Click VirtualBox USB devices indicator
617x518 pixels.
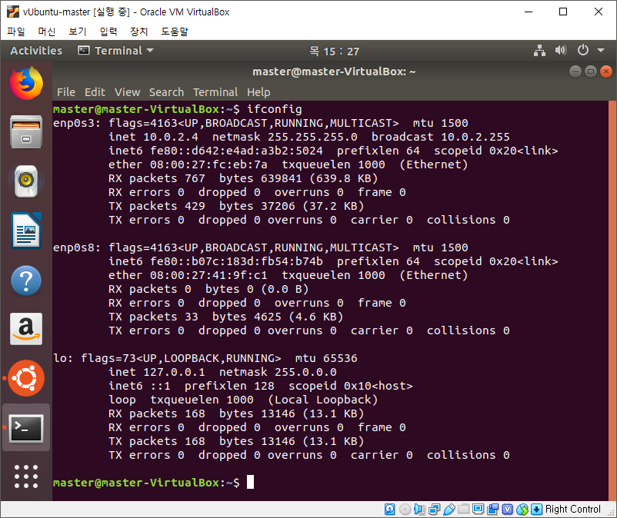pos(449,510)
